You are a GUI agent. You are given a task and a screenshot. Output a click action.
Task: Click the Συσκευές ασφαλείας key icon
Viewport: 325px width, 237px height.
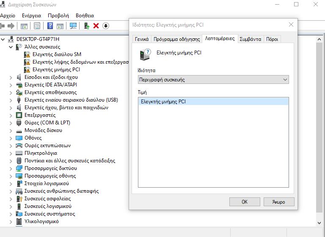click(x=19, y=199)
